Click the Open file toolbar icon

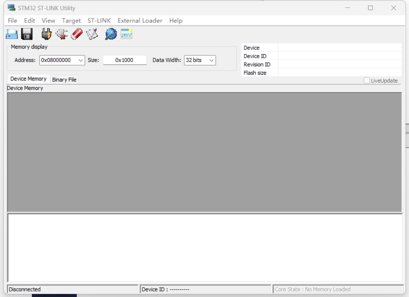tap(12, 34)
